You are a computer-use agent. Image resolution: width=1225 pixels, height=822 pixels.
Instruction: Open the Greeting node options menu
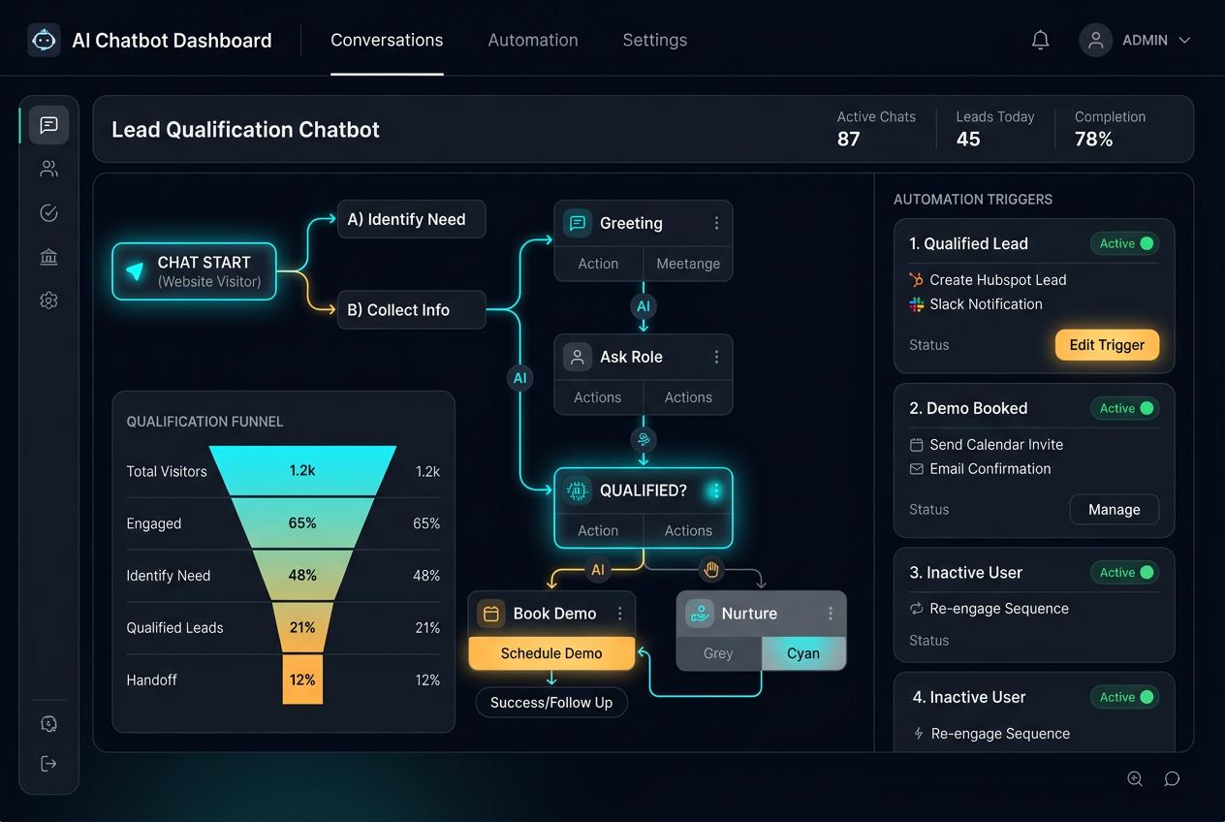pyautogui.click(x=716, y=223)
